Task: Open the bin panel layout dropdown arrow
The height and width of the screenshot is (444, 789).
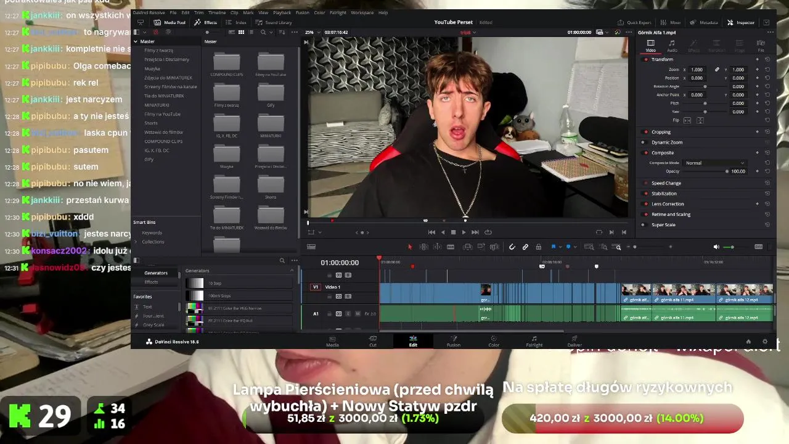Action: 145,32
